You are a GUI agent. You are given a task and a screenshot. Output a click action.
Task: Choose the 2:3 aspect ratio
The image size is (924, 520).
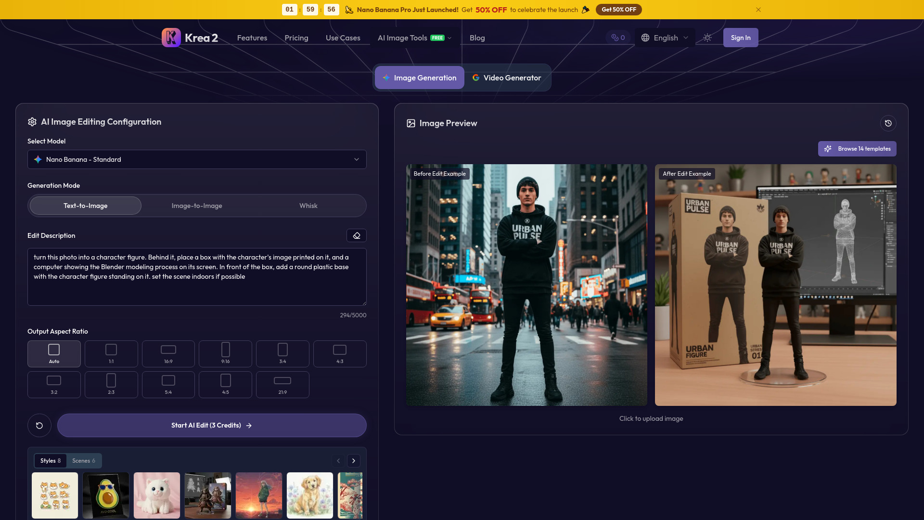111,385
